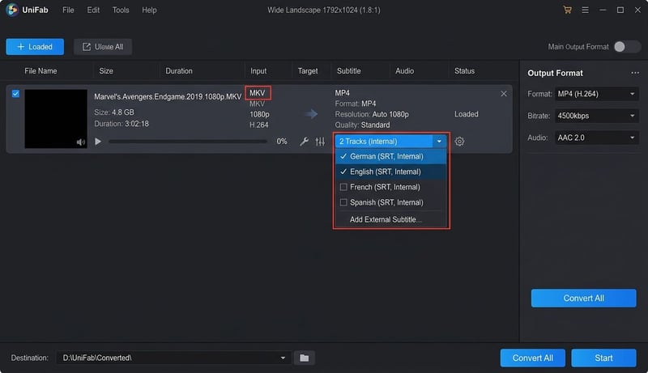
Task: Remove the Avengers Endgame file row
Action: tap(503, 94)
